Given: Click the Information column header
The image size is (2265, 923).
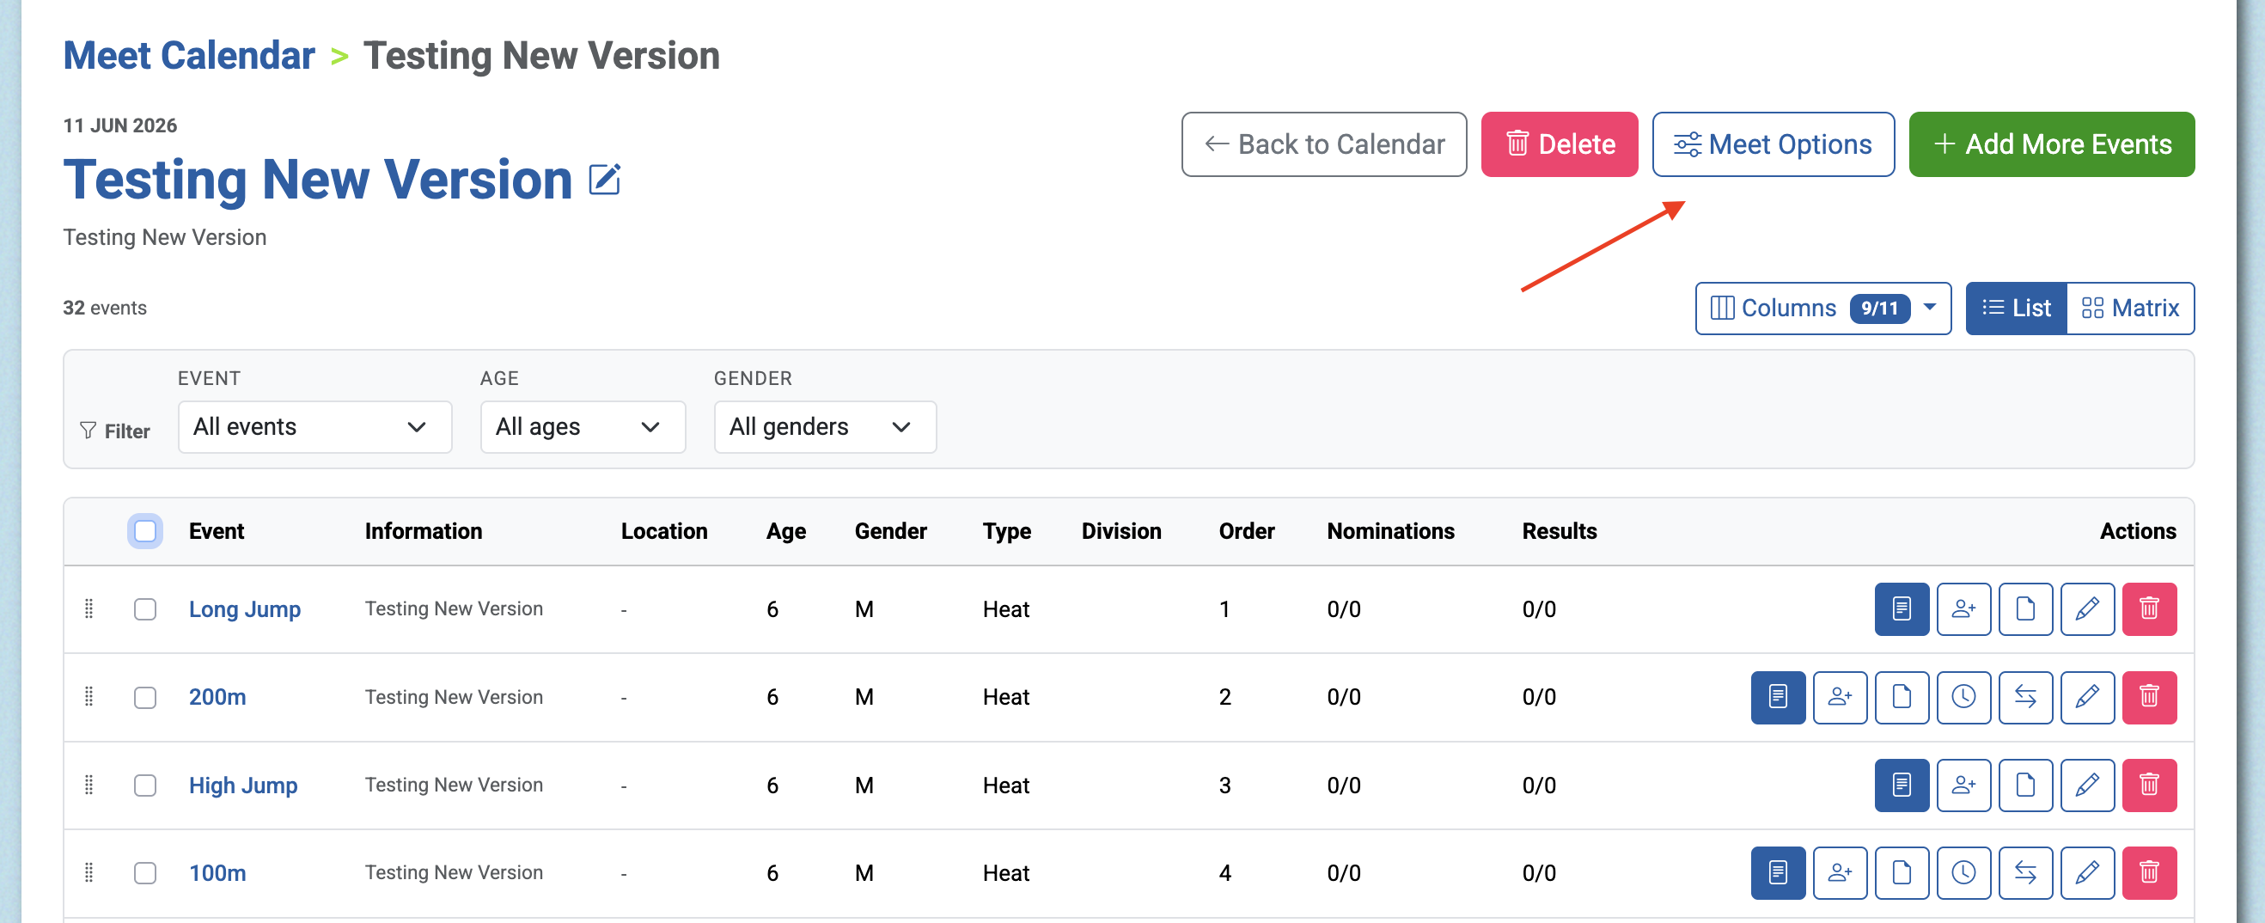Looking at the screenshot, I should [x=423, y=531].
